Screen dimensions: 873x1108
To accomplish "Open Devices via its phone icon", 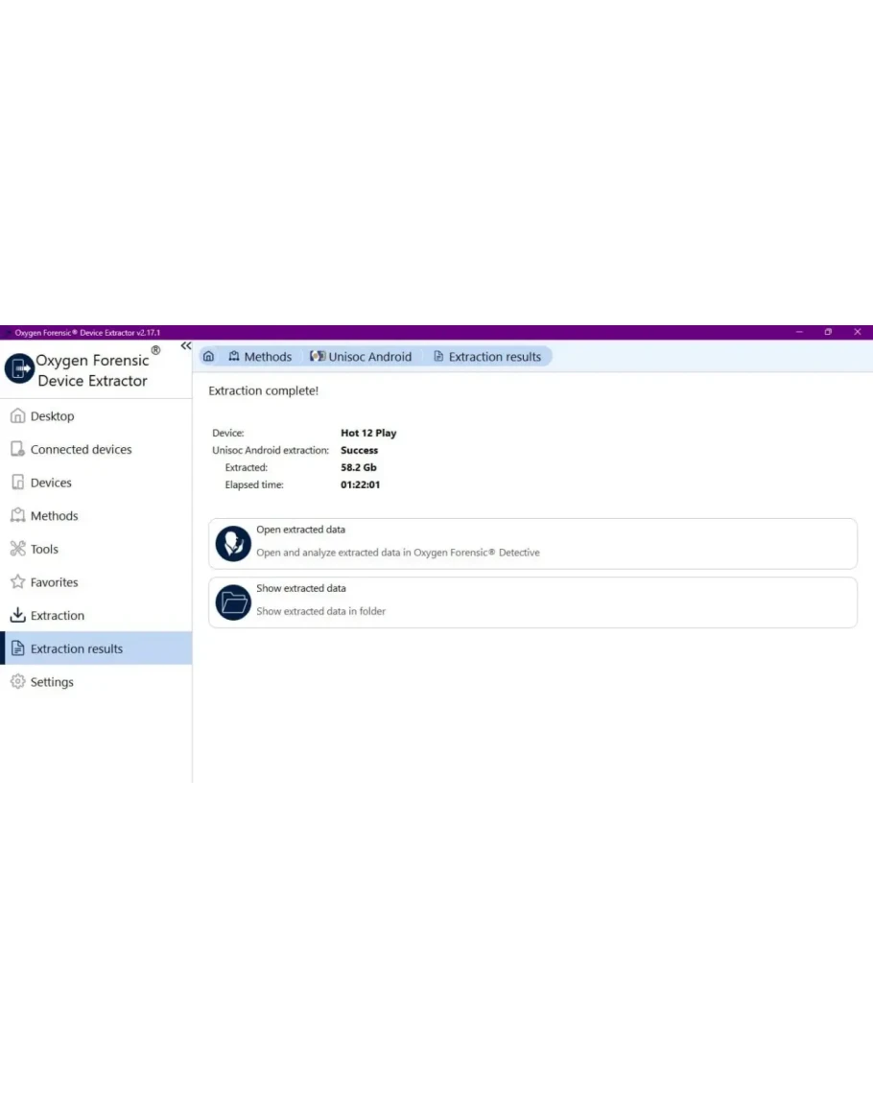I will (16, 483).
